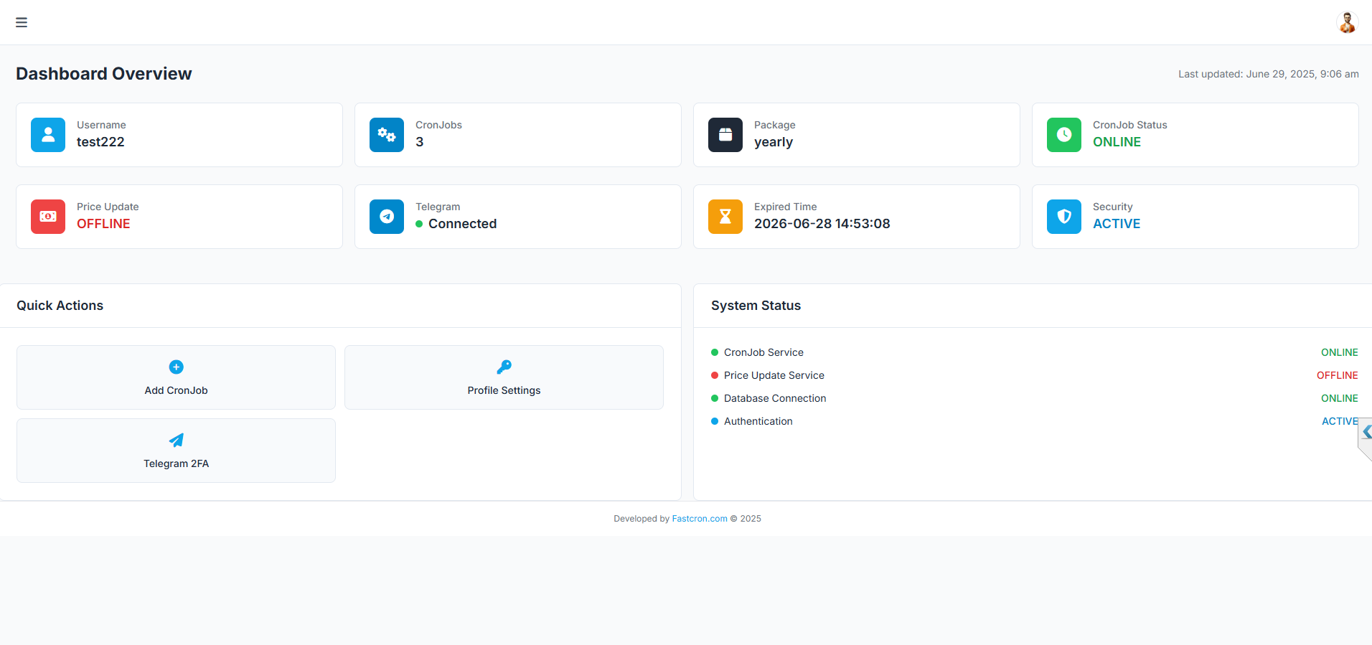Screen dimensions: 1372x645
Task: Click the green CronJob Status clock icon
Action: (x=1064, y=135)
